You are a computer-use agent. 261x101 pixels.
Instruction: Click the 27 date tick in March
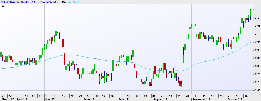point(10,96)
